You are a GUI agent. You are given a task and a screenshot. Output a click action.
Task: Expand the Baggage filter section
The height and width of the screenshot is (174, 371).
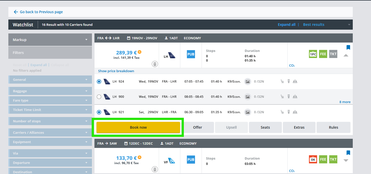pyautogui.click(x=50, y=91)
